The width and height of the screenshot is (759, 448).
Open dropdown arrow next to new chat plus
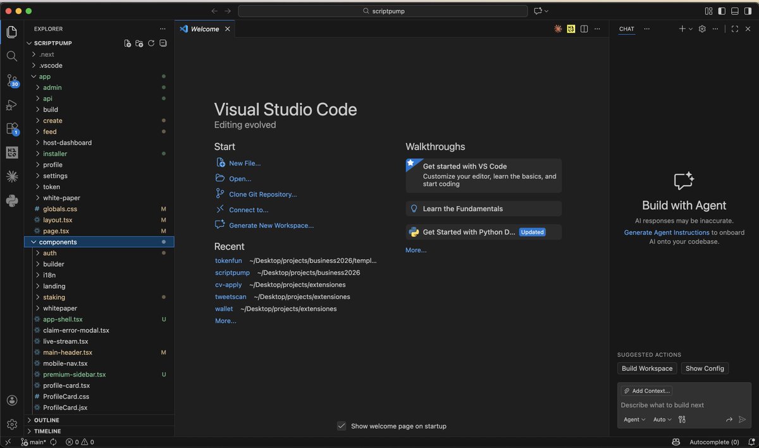pyautogui.click(x=691, y=29)
